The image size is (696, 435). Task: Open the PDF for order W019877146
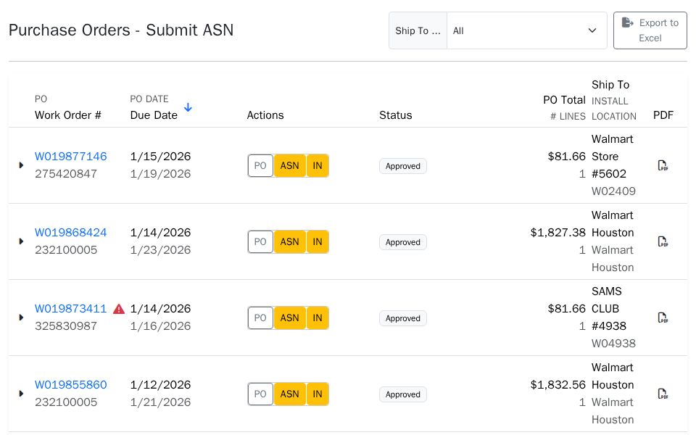point(663,165)
